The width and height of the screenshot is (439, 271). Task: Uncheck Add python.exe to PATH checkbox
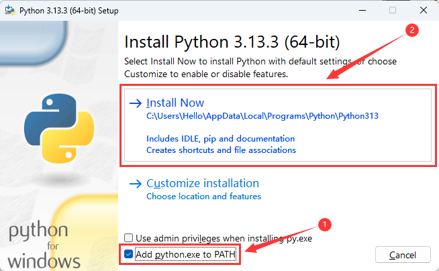128,254
